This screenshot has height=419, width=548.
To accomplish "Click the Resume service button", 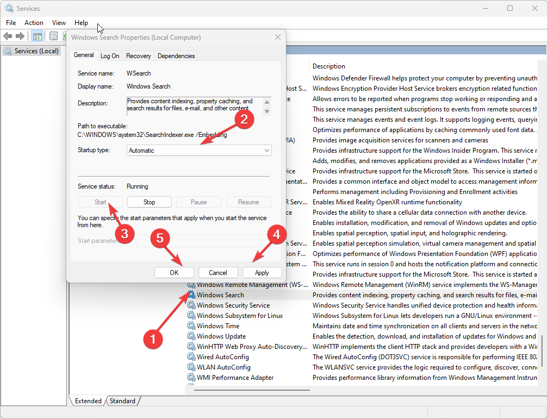I will pyautogui.click(x=248, y=202).
